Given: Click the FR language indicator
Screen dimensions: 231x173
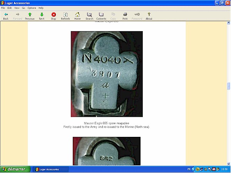Looking at the screenshot, I should click(x=189, y=169).
